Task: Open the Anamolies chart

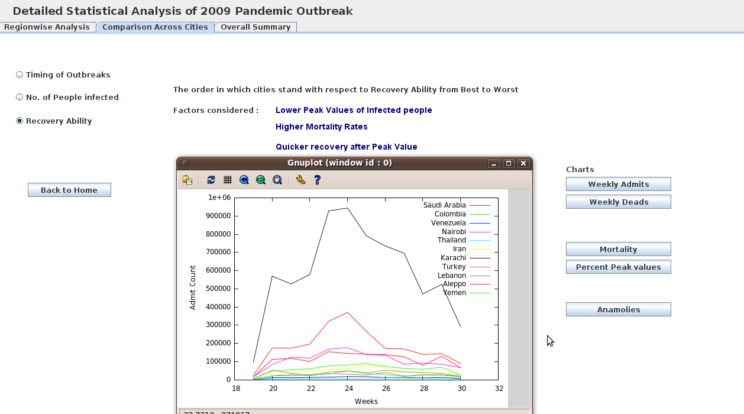Action: [x=619, y=309]
